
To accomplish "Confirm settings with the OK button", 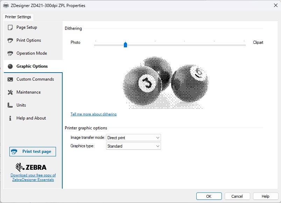I will coord(209,196).
